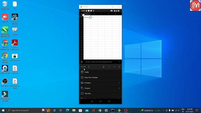The image size is (201, 113).
Task: Open the OBS Studio desktop shortcut
Action: click(x=5, y=82)
